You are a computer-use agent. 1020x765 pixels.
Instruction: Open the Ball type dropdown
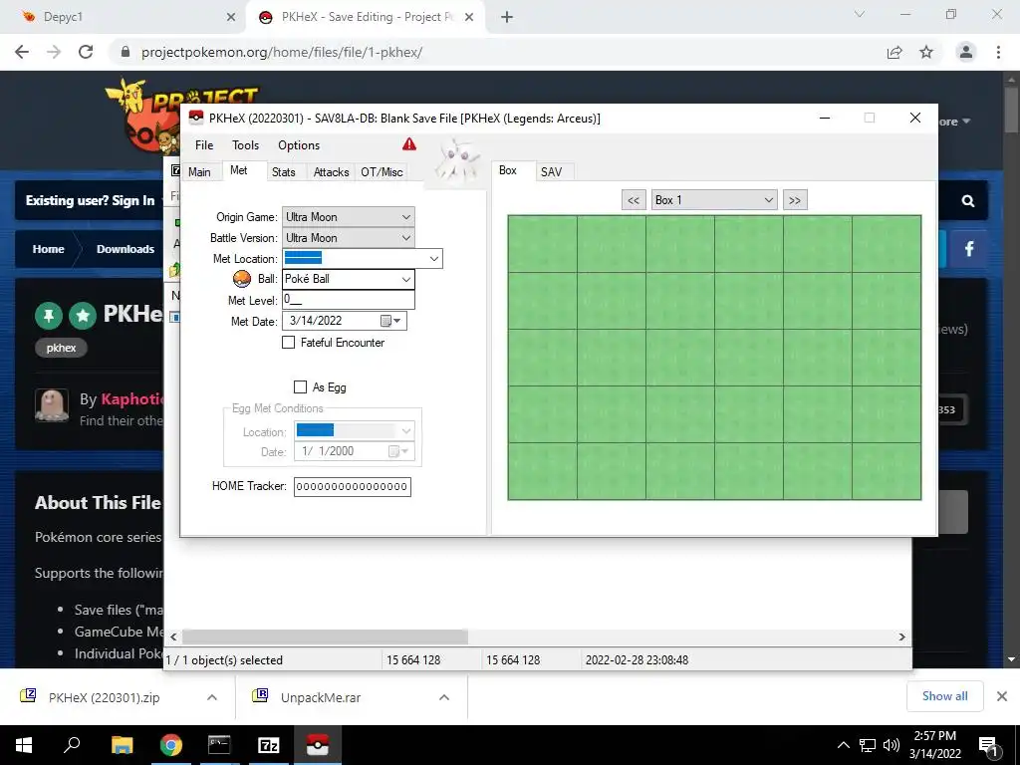[x=406, y=279]
